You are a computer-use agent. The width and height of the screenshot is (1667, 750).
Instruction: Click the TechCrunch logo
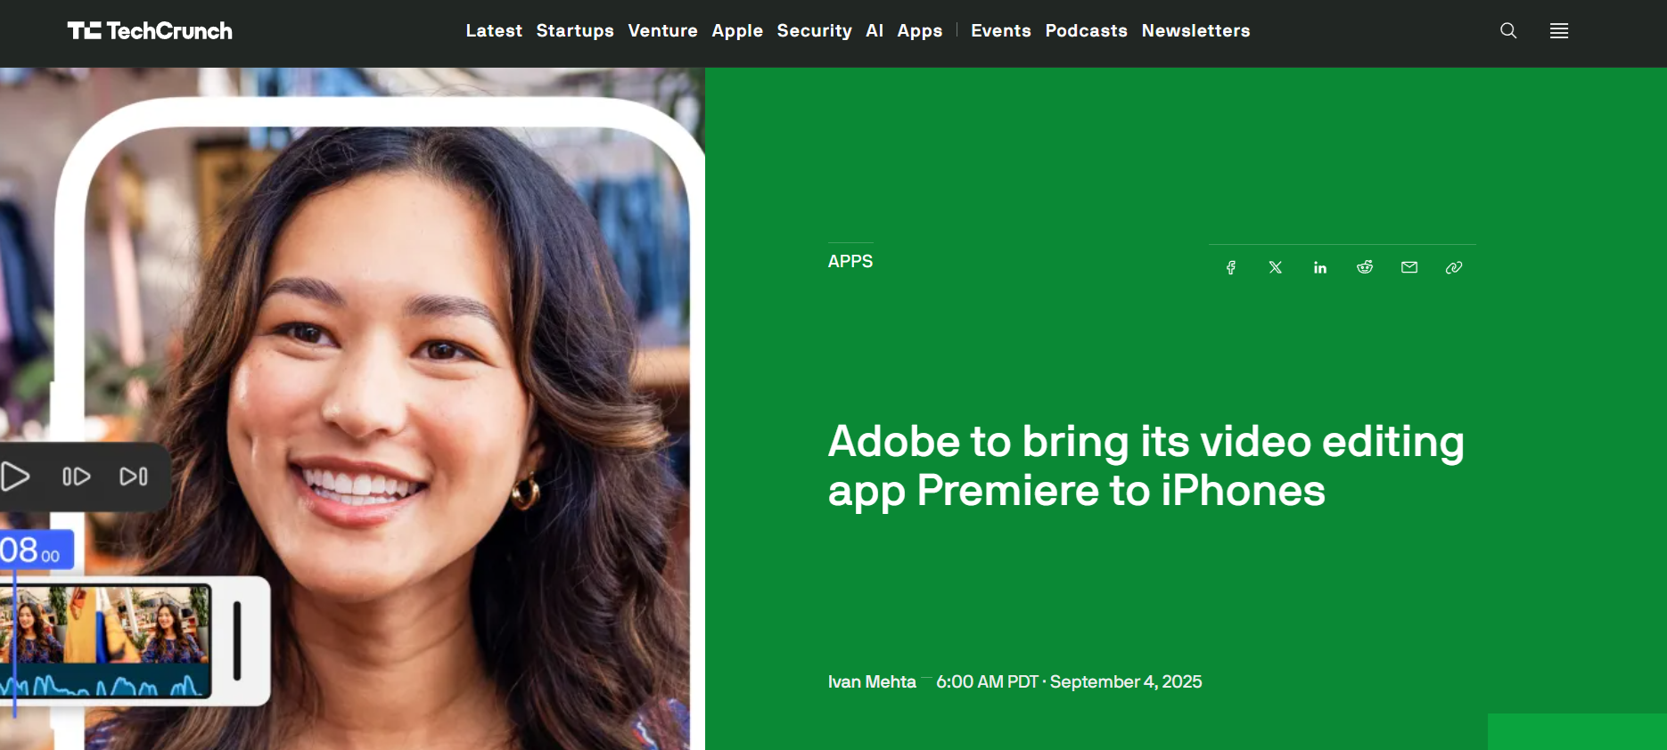click(x=150, y=31)
